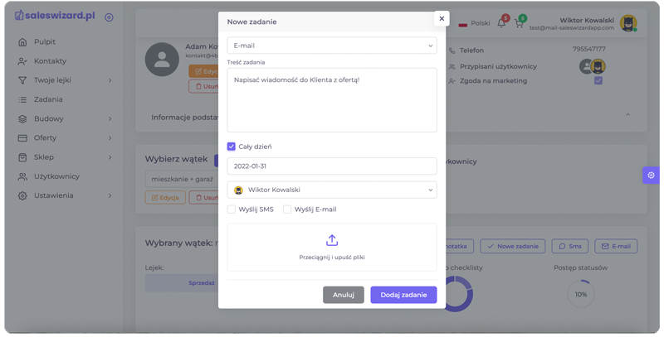664x337 pixels.
Task: Open the Wiktor Kowalski assignee dropdown
Action: [332, 190]
